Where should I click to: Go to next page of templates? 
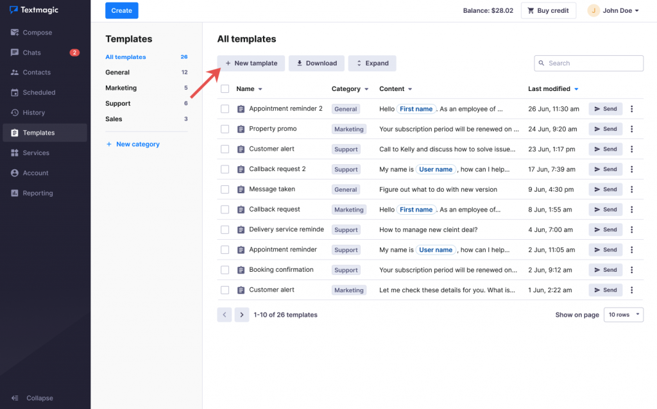click(241, 315)
